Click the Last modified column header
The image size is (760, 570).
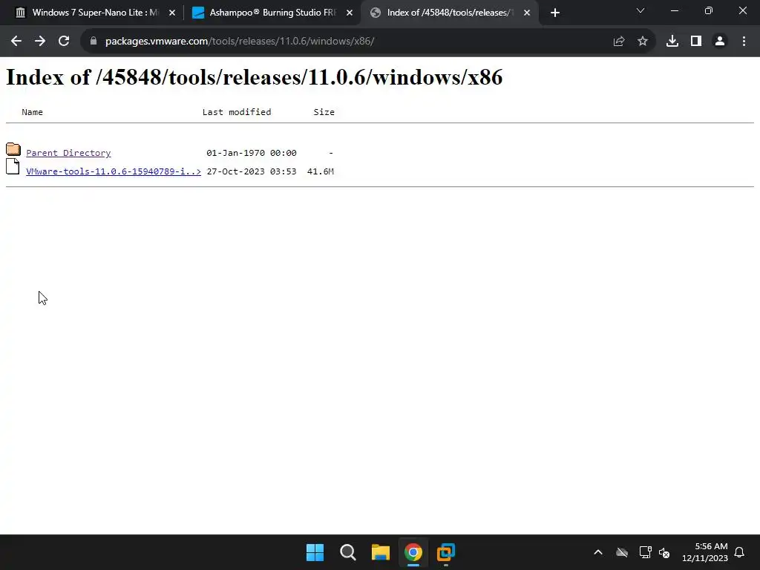click(x=237, y=112)
